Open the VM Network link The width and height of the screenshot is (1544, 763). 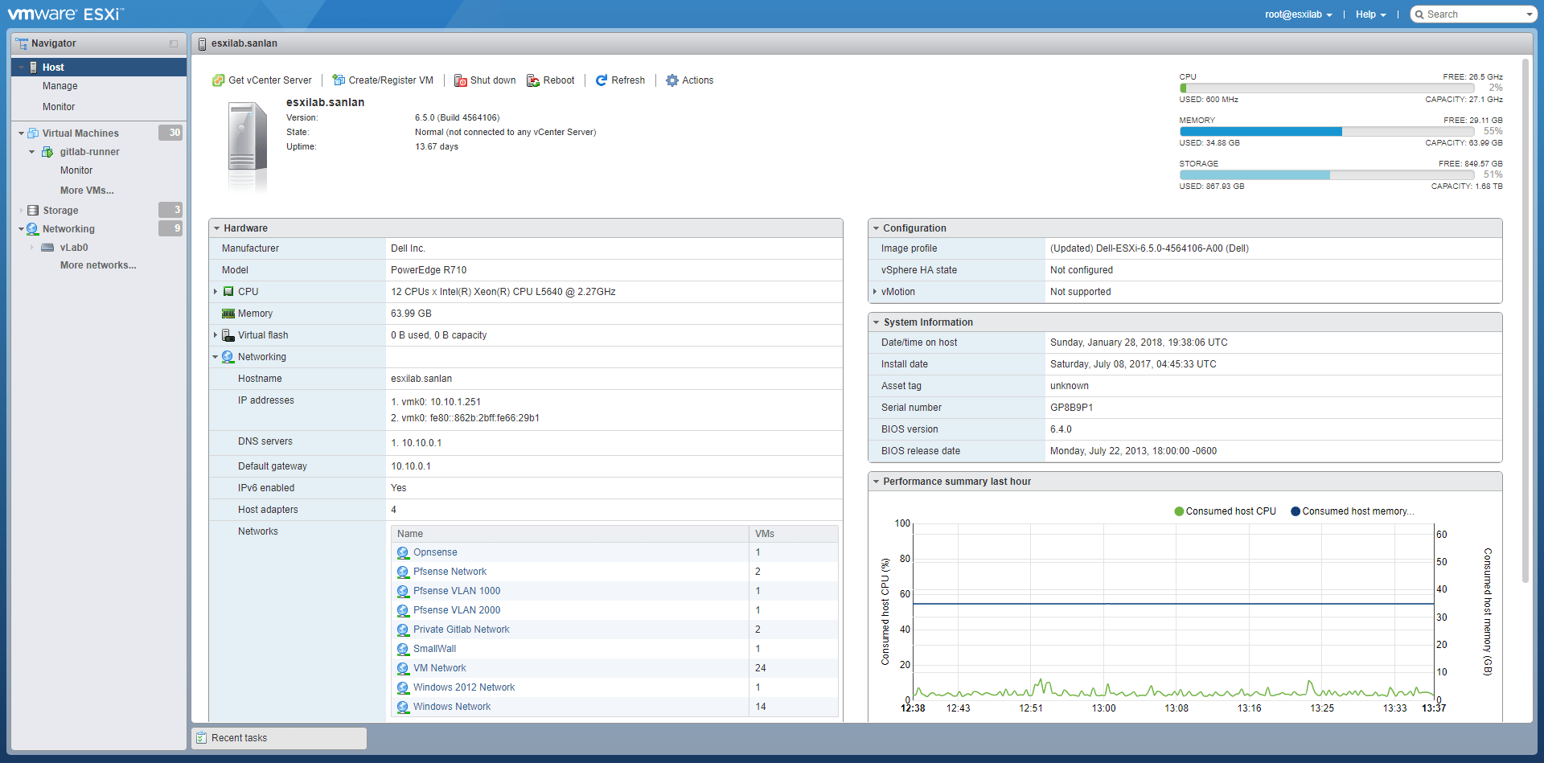(439, 668)
